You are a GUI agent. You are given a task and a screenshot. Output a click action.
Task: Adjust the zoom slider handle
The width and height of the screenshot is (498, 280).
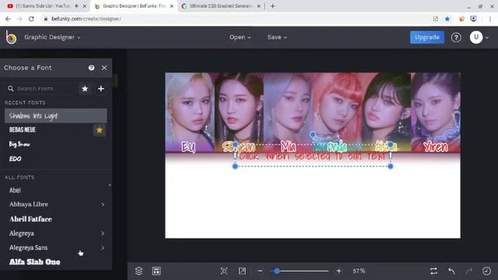coord(277,271)
